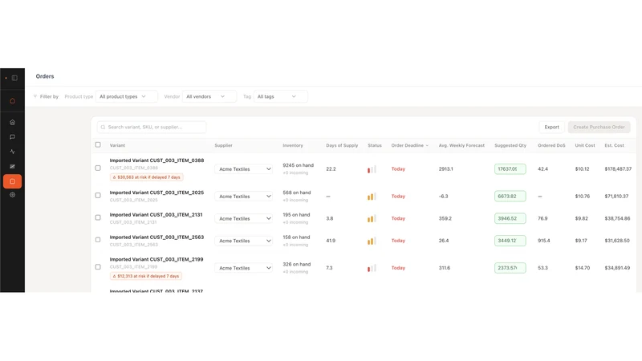
Task: Click the Est. Cost column header
Action: coord(614,145)
